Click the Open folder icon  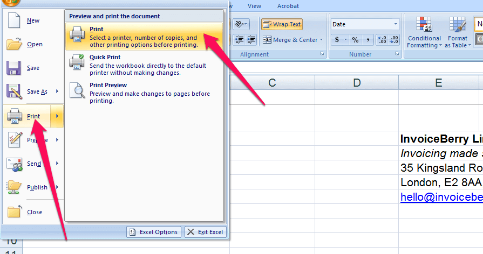click(x=14, y=44)
